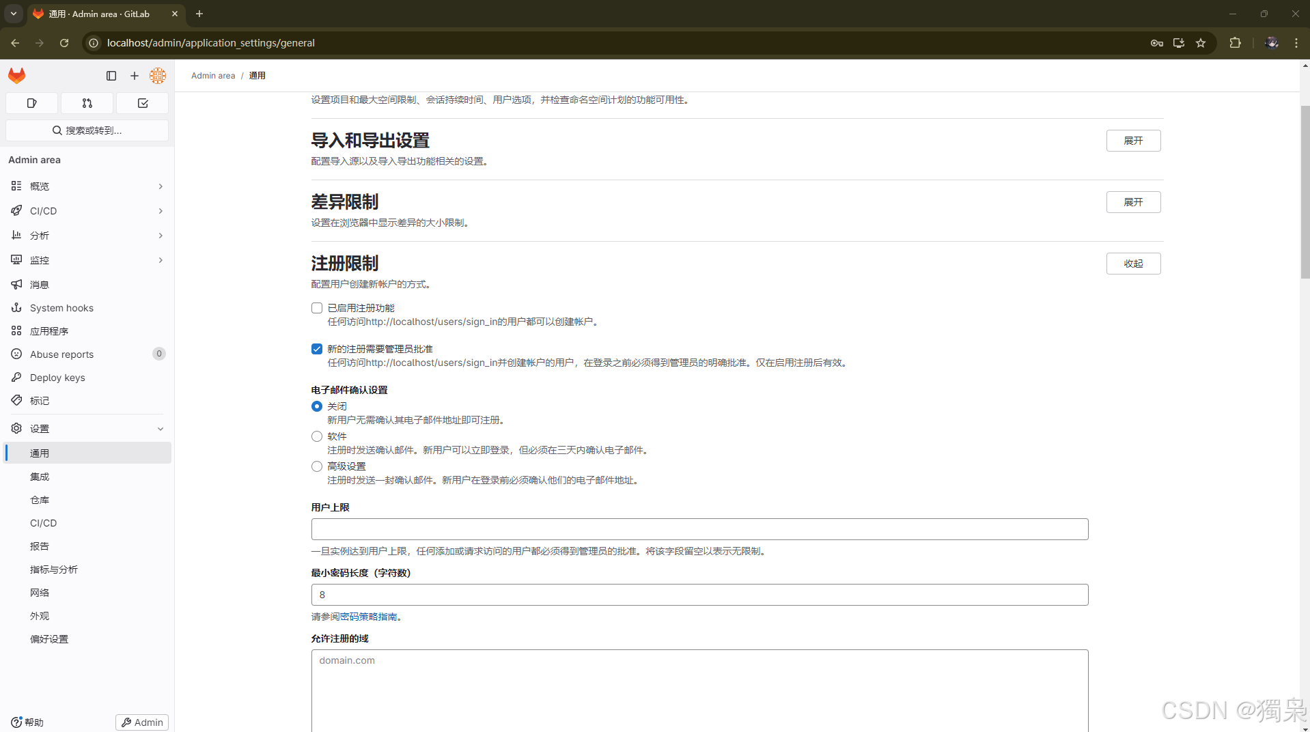The width and height of the screenshot is (1310, 732).
Task: Open the 通用 settings menu item
Action: pyautogui.click(x=87, y=453)
